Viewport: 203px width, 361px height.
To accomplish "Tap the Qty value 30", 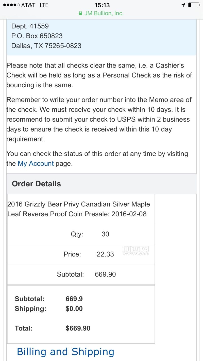I will pos(105,234).
